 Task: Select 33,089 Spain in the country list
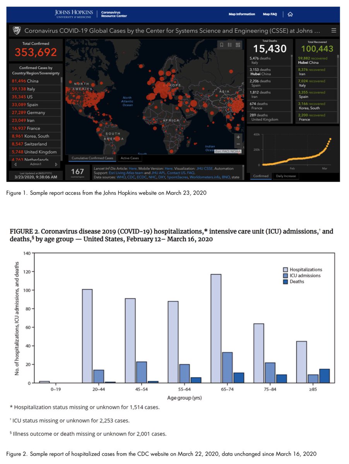[35, 104]
